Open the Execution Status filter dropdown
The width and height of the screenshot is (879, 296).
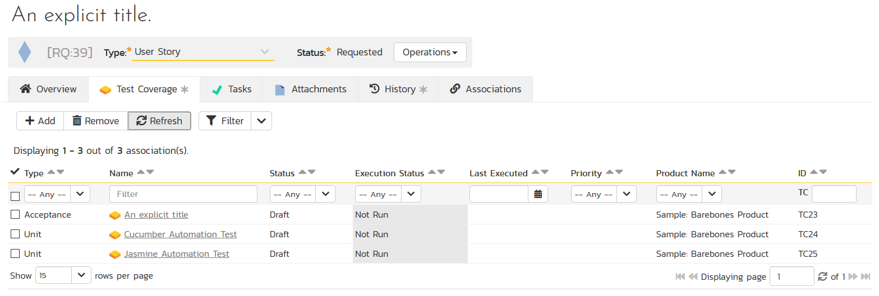(x=388, y=194)
